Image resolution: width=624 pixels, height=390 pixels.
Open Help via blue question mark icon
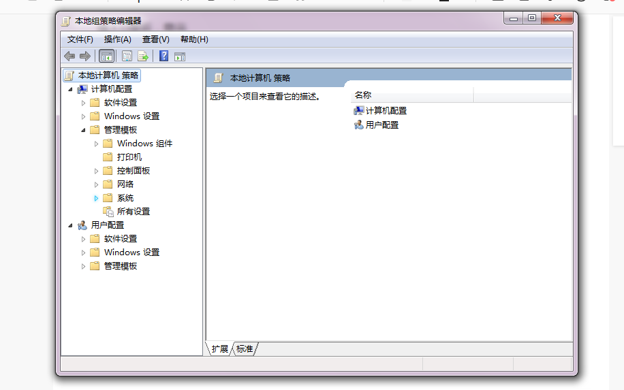click(x=163, y=56)
